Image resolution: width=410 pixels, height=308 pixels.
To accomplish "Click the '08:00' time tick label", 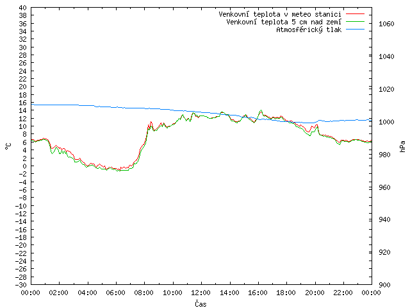I will coord(144,293).
